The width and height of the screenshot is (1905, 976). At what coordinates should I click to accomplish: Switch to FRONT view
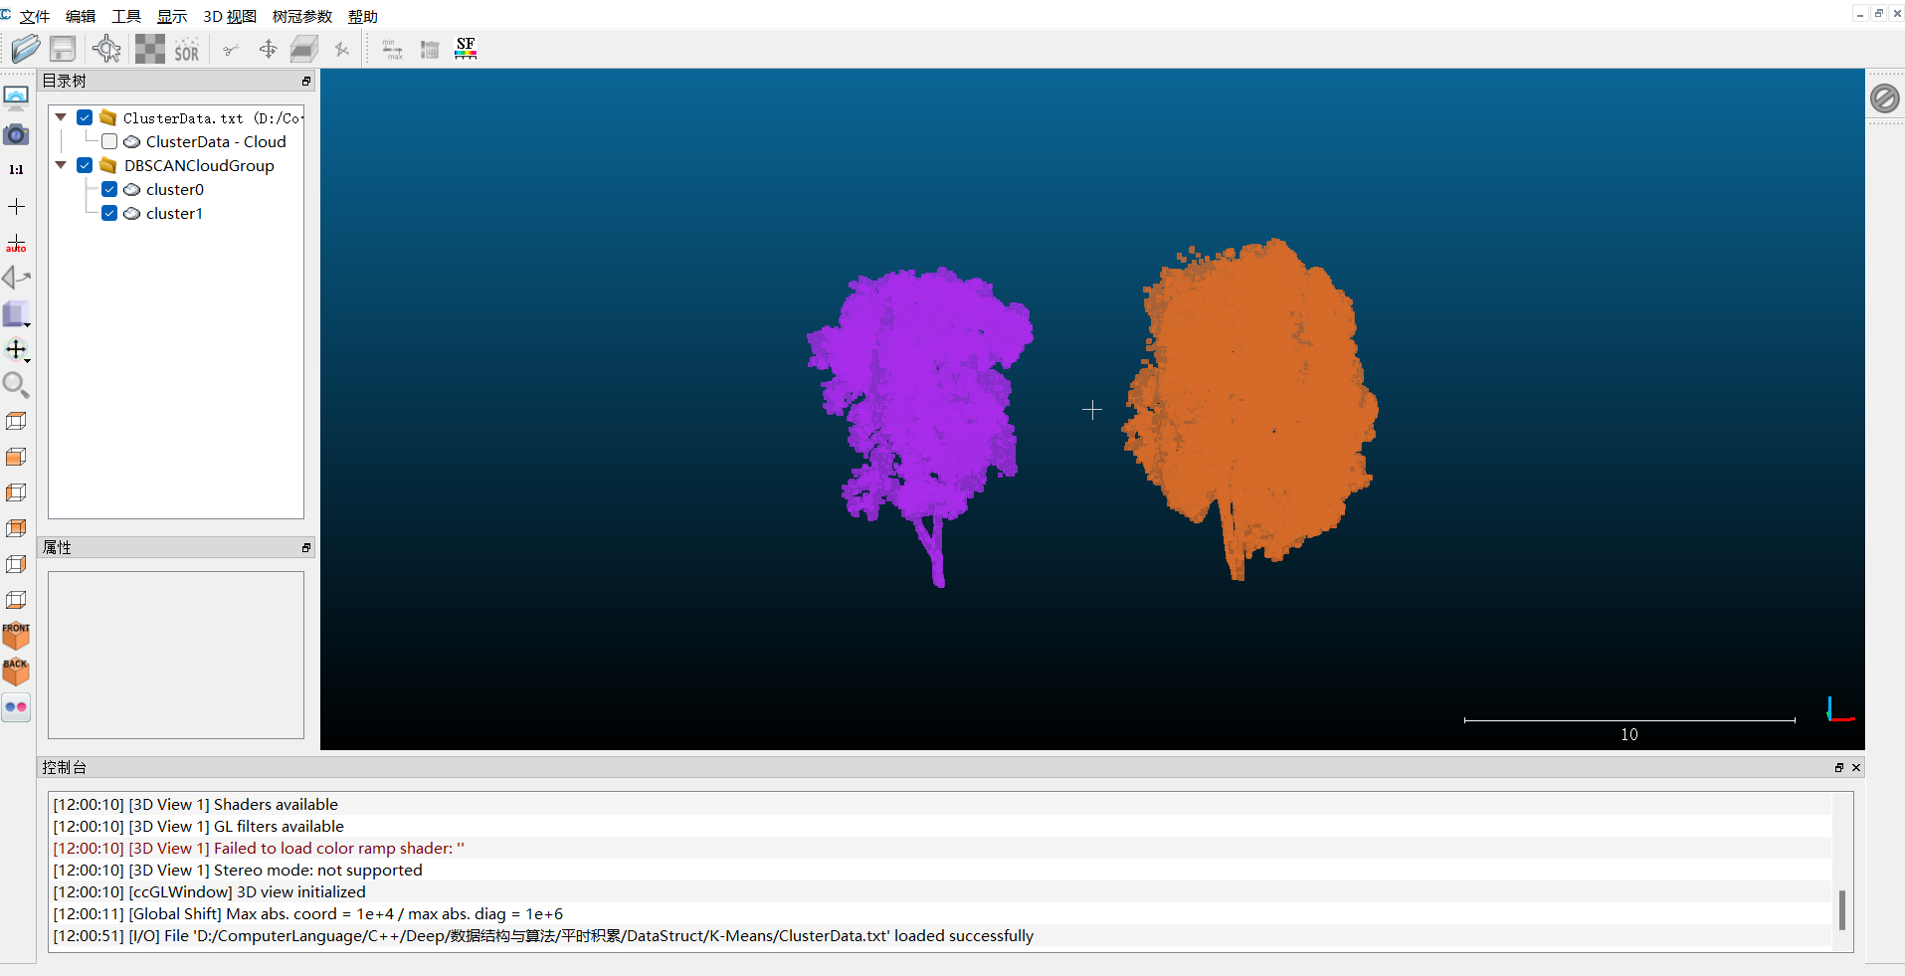16,637
